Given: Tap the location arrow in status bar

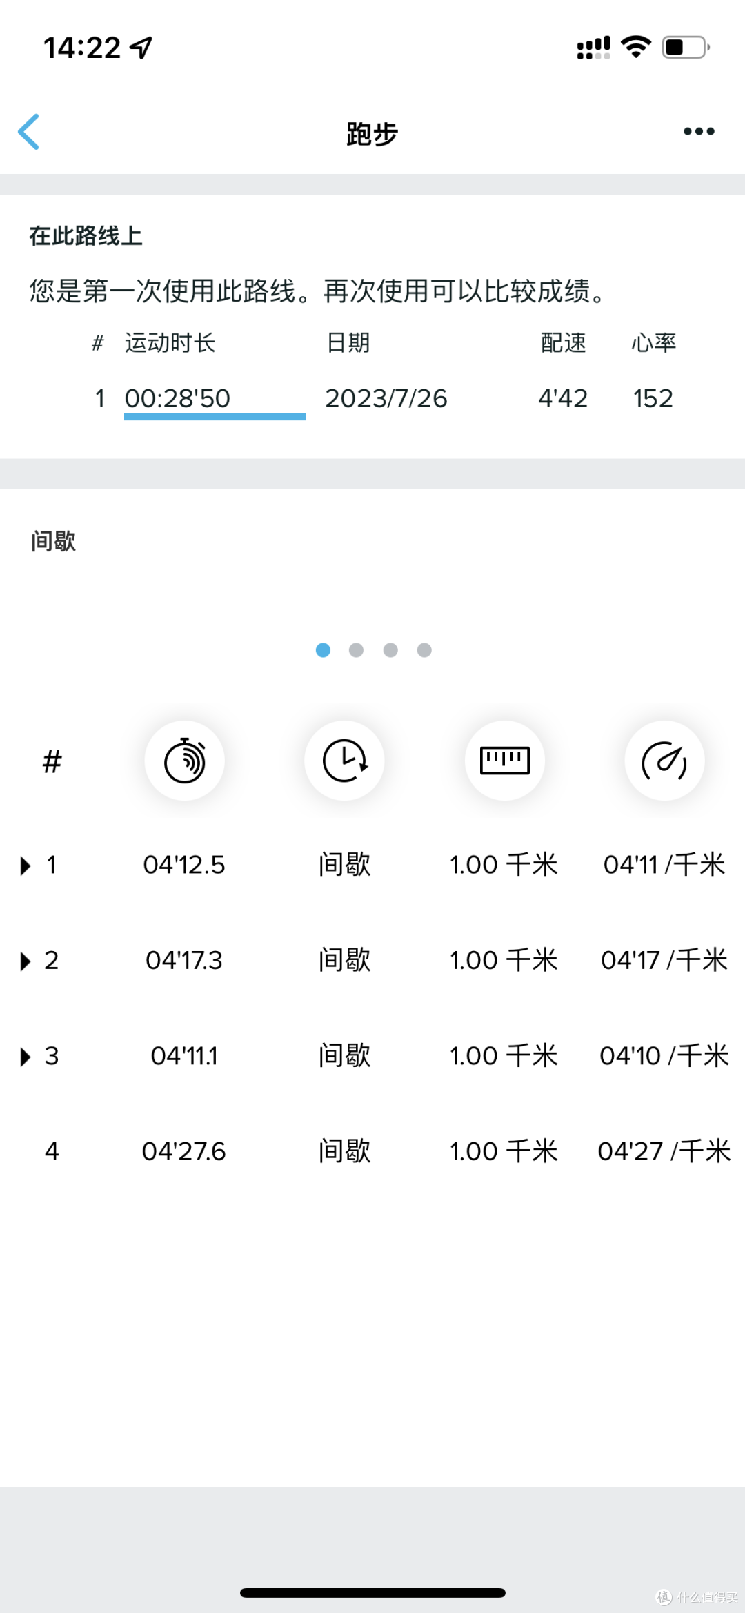Looking at the screenshot, I should click(141, 48).
